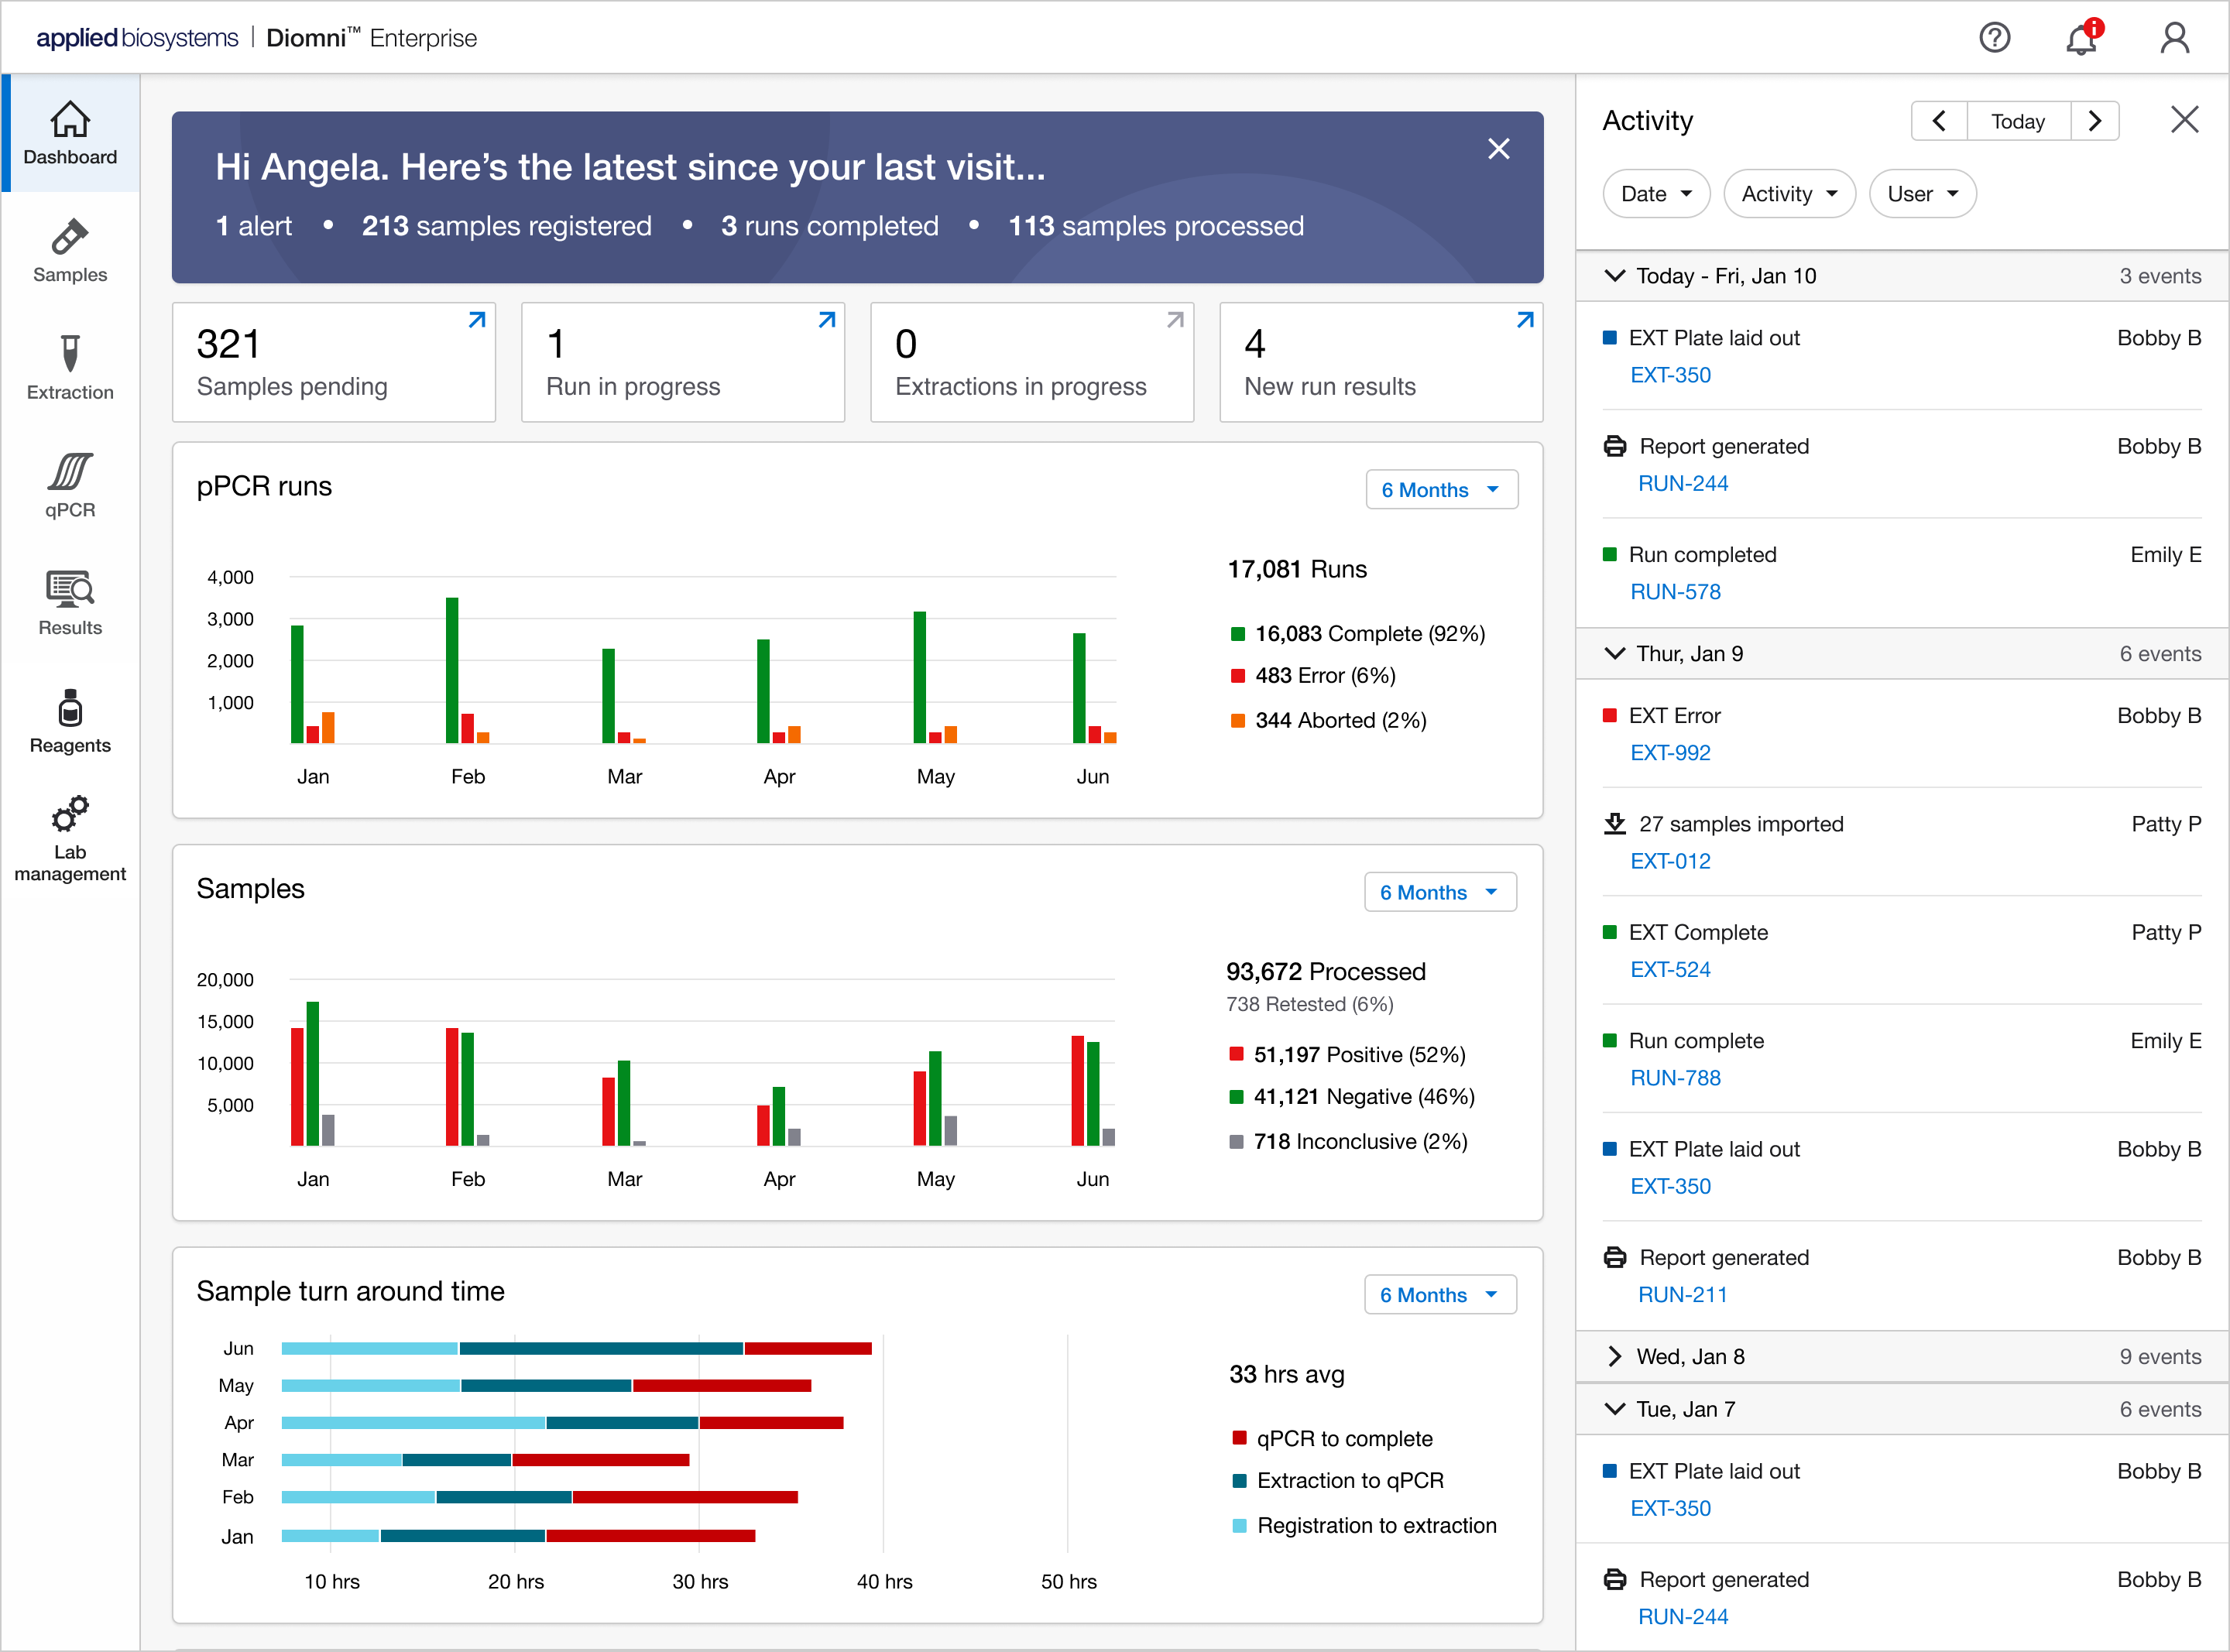The width and height of the screenshot is (2230, 1652).
Task: Open New run results arrow icon
Action: (x=1525, y=320)
